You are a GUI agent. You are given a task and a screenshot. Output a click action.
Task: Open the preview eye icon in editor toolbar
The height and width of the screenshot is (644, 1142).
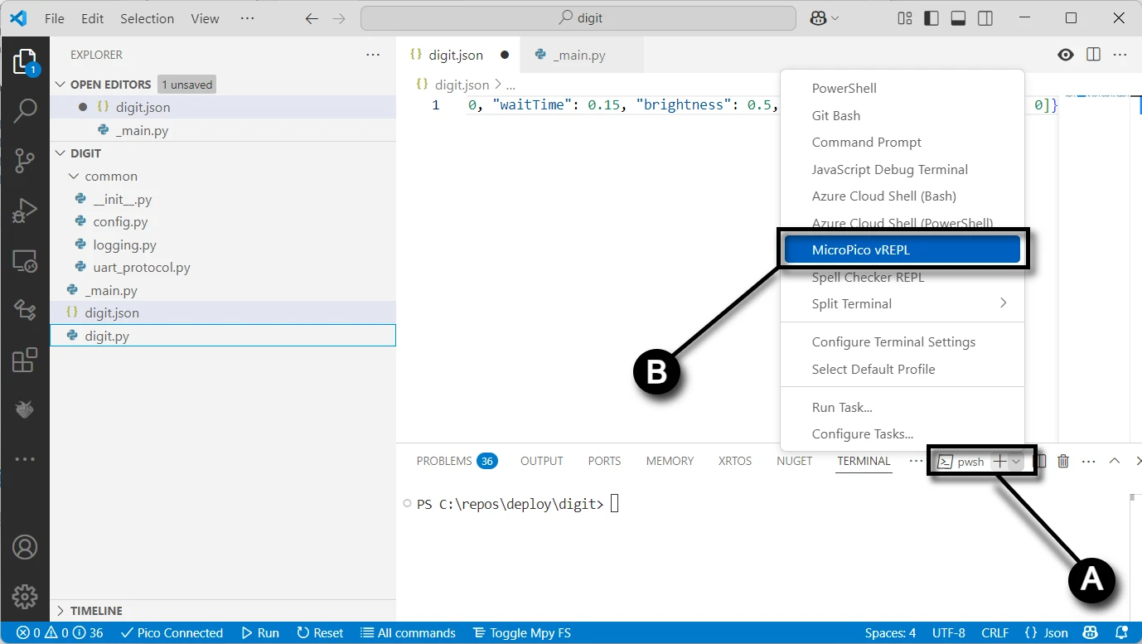point(1066,55)
